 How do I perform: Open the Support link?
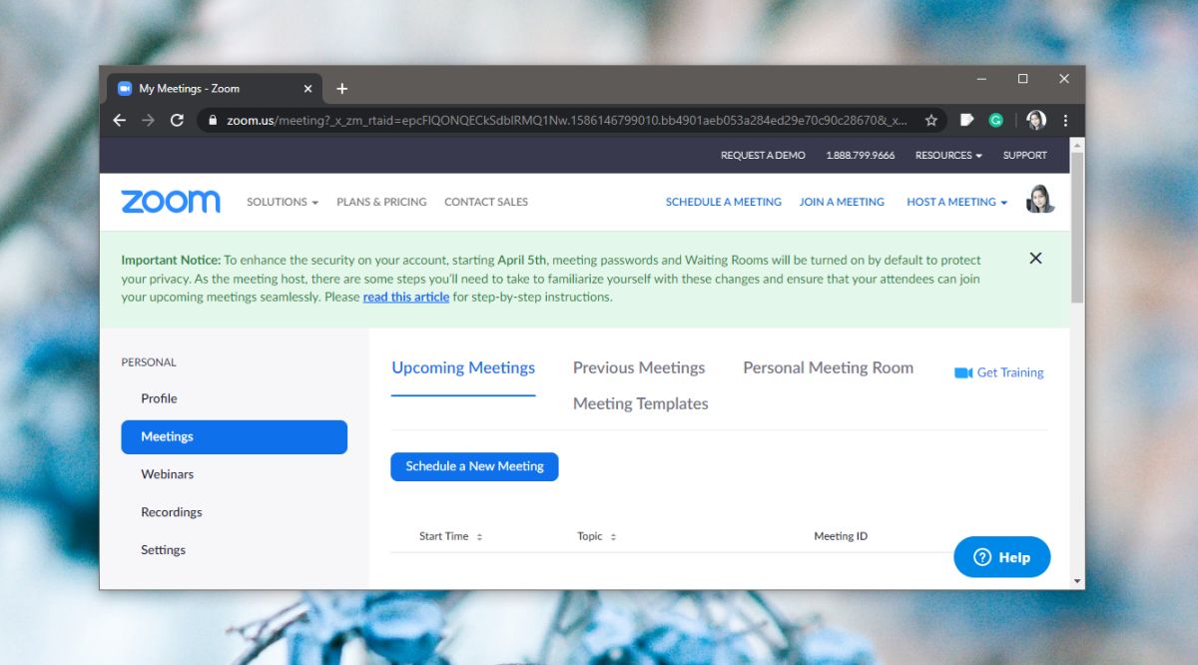(1025, 155)
